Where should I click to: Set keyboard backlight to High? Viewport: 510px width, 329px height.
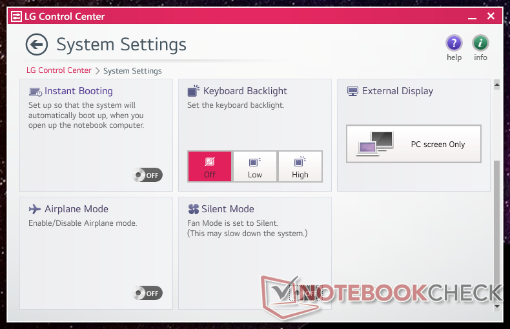300,167
